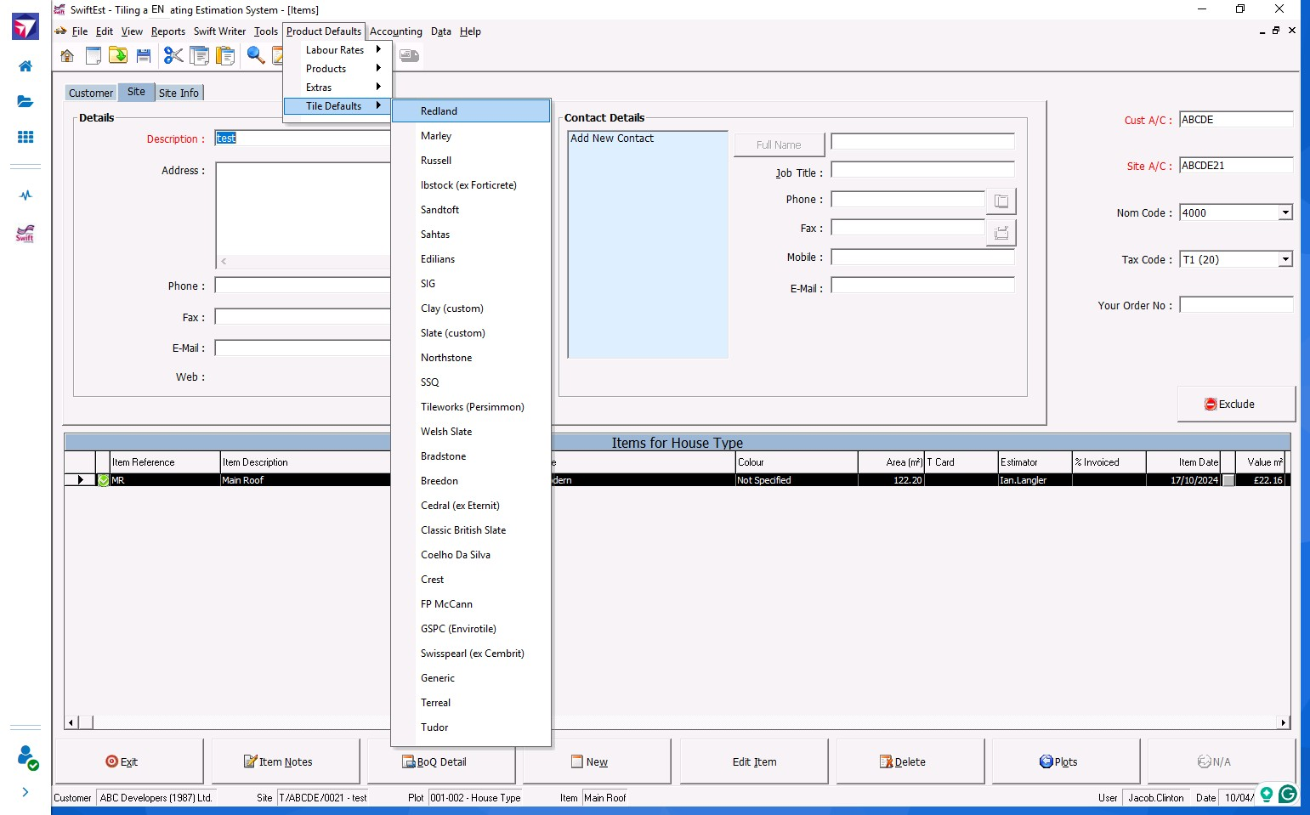Click the clipboard Paste toolbar icon
1310x815 pixels.
point(225,56)
